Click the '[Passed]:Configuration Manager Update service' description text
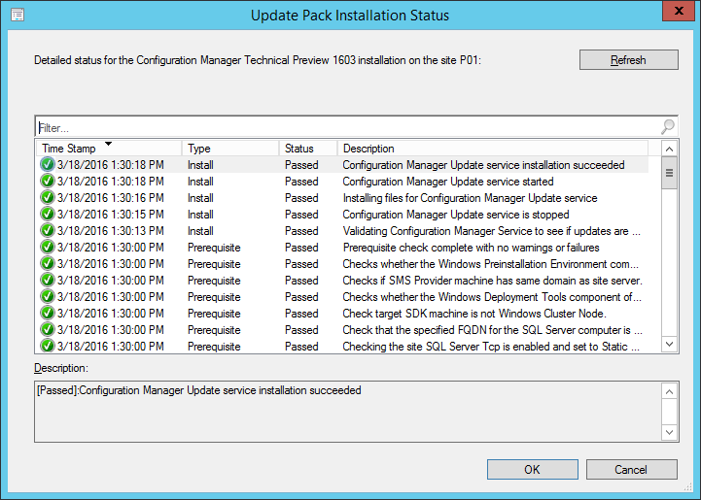Screen dimensions: 701x500 (x=199, y=390)
